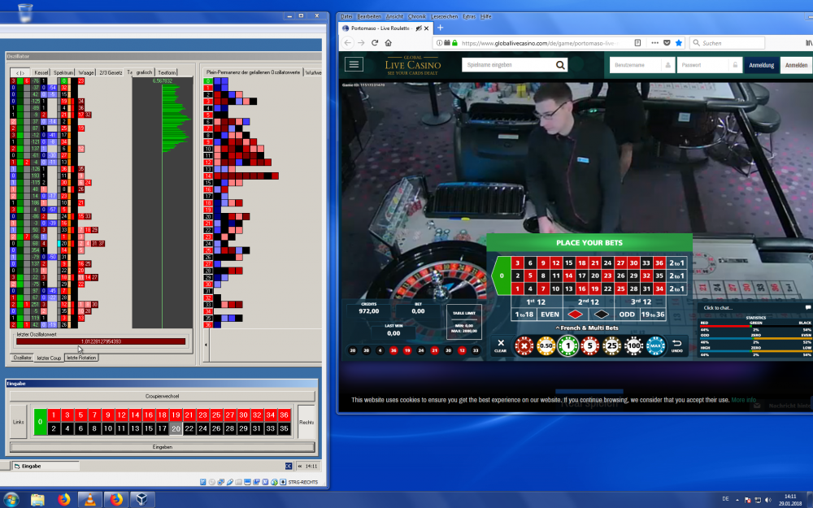The image size is (813, 508).
Task: Click the tab scroll arrows < | >
Action: pyautogui.click(x=20, y=72)
